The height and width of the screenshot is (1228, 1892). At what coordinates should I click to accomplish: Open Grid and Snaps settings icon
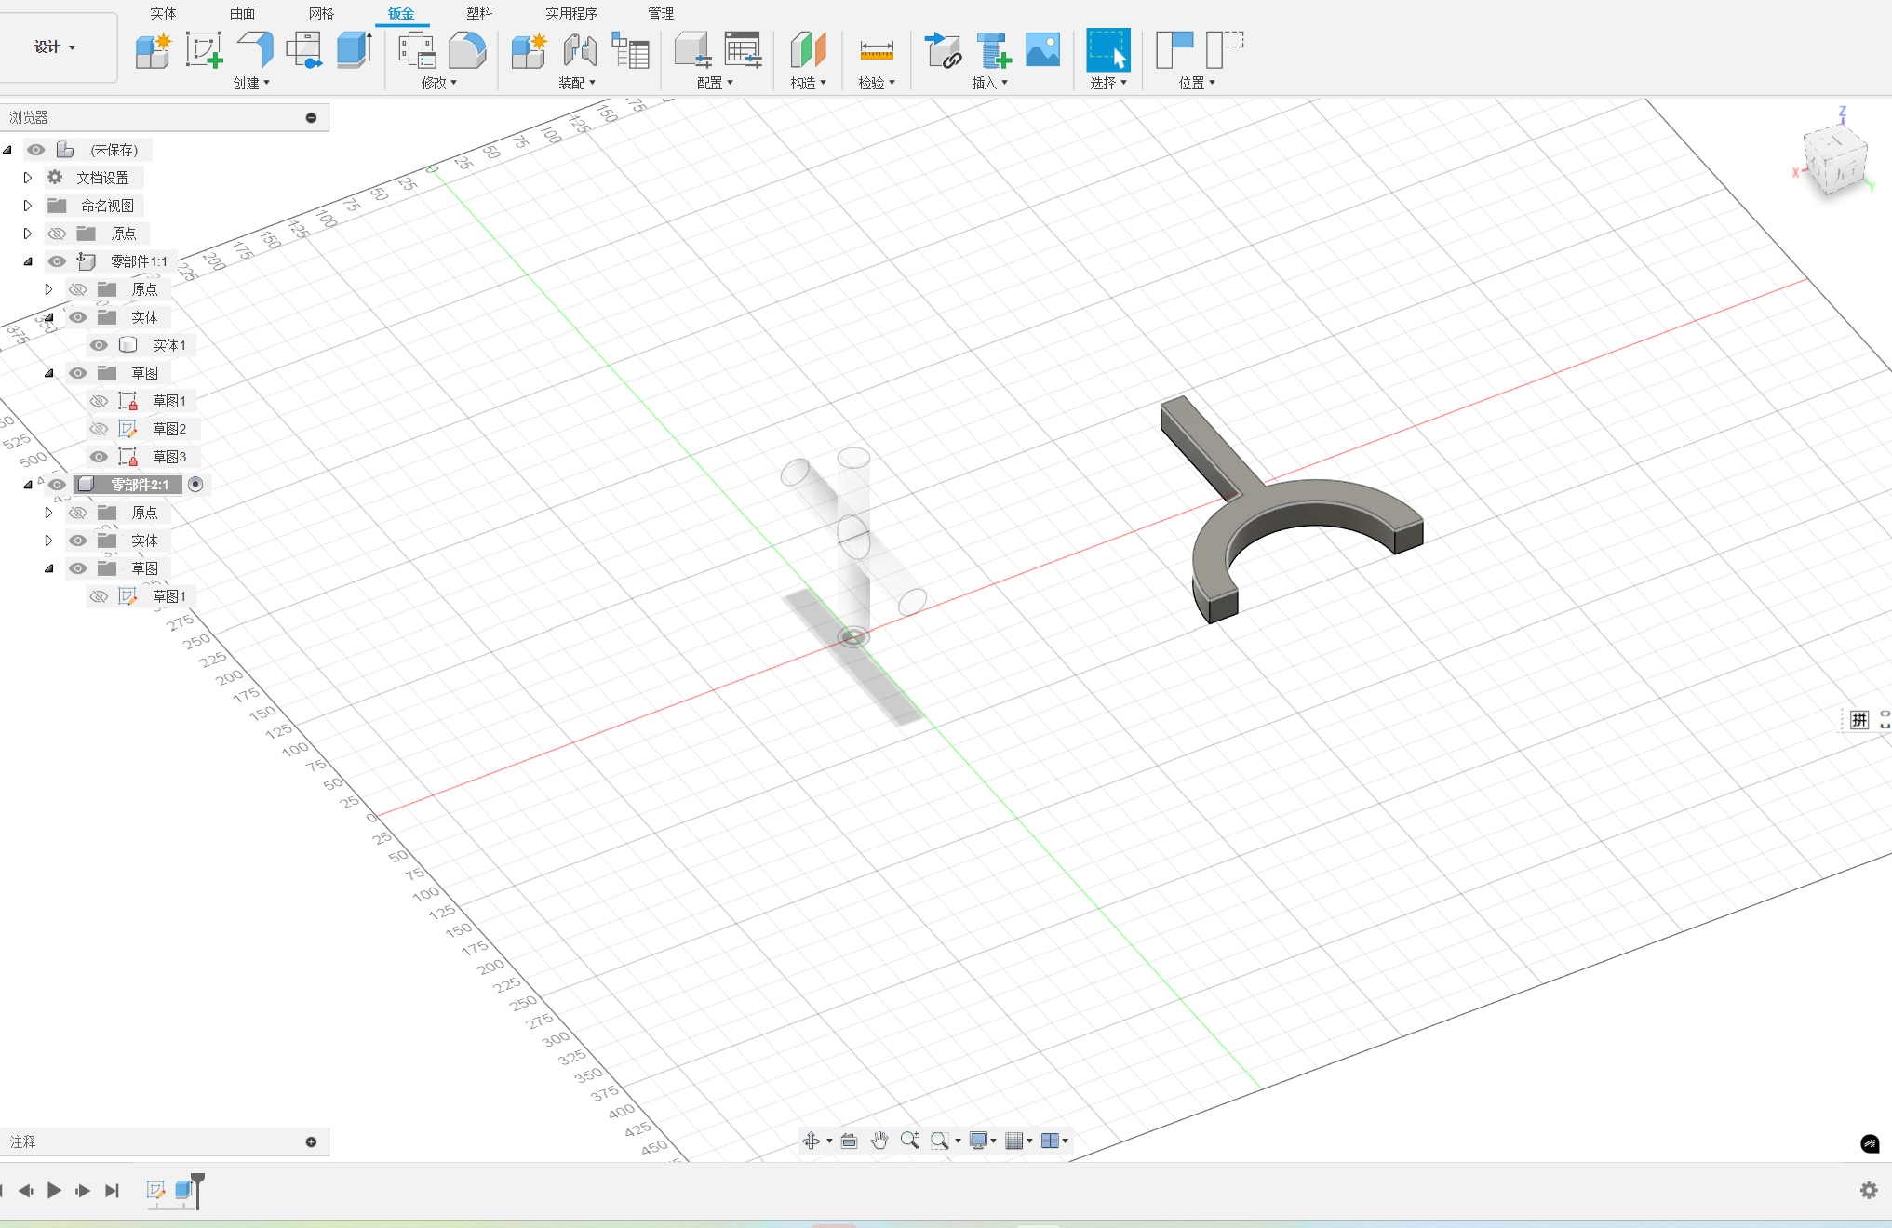click(1014, 1141)
